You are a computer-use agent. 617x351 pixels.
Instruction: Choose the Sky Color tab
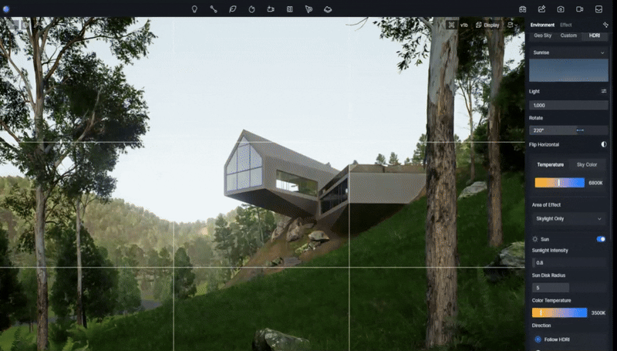point(587,165)
